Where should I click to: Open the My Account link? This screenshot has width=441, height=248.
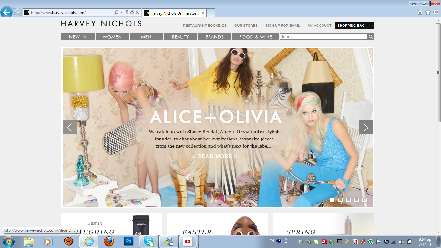[319, 26]
